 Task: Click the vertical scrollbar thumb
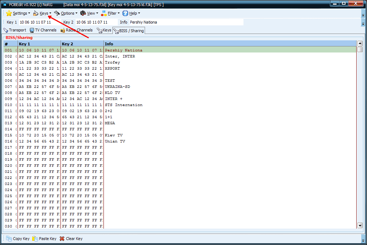(x=360, y=49)
